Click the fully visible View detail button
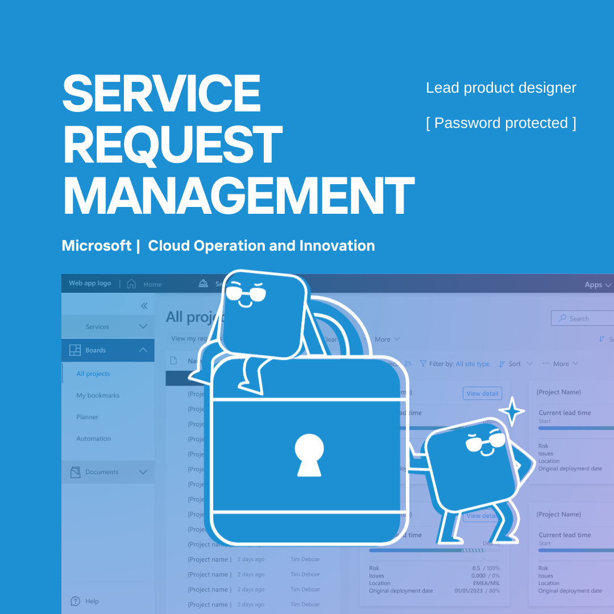The image size is (614, 614). point(482,393)
